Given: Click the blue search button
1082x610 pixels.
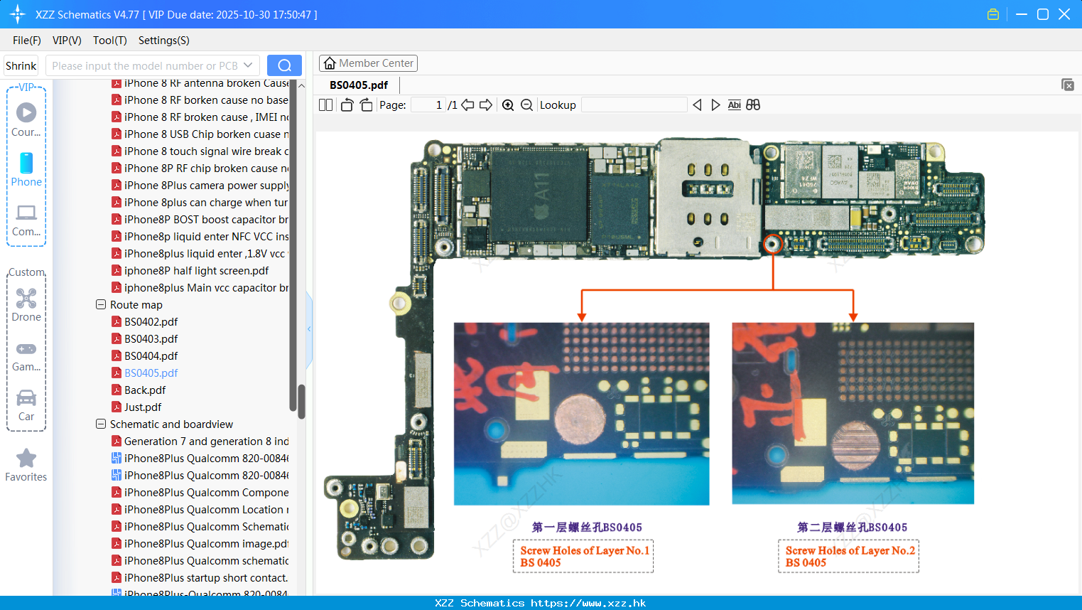Looking at the screenshot, I should 284,65.
